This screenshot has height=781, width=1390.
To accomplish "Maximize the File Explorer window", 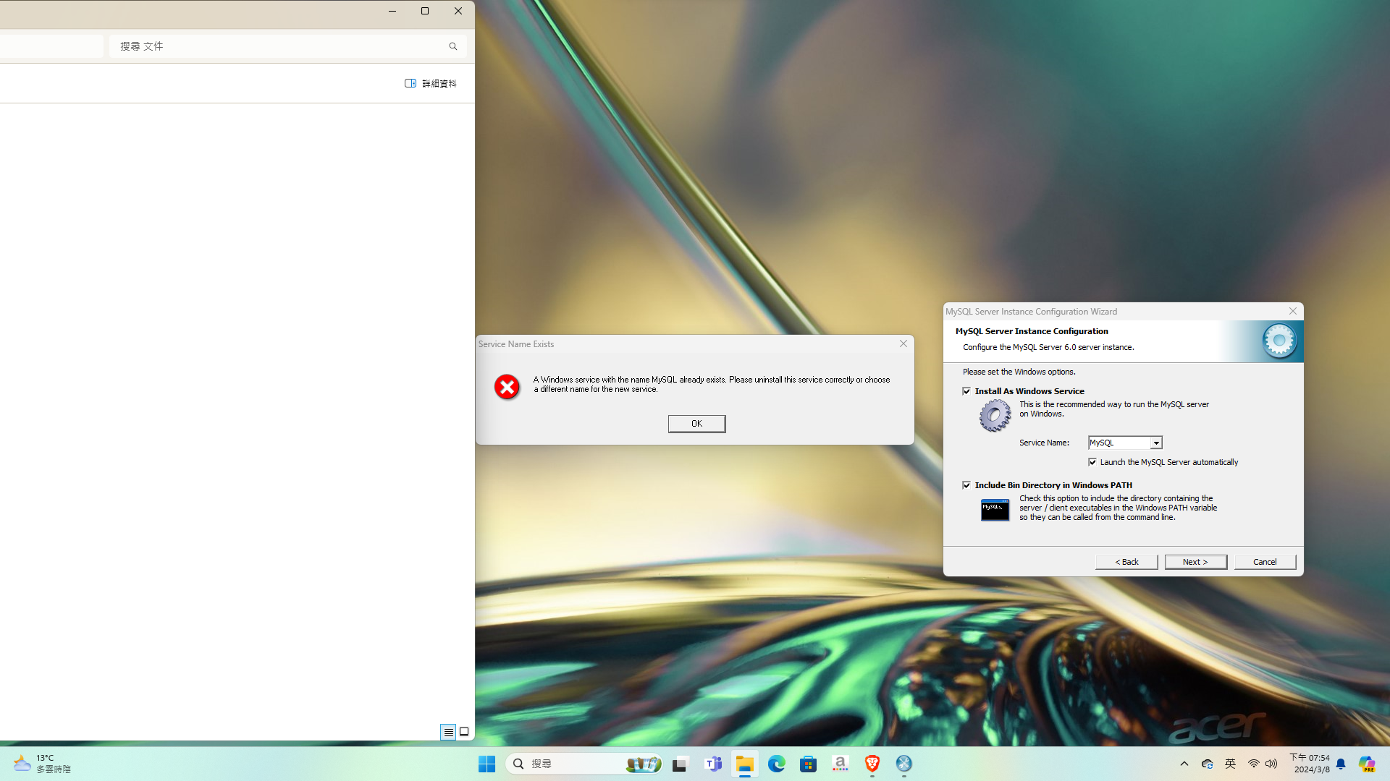I will tap(425, 11).
